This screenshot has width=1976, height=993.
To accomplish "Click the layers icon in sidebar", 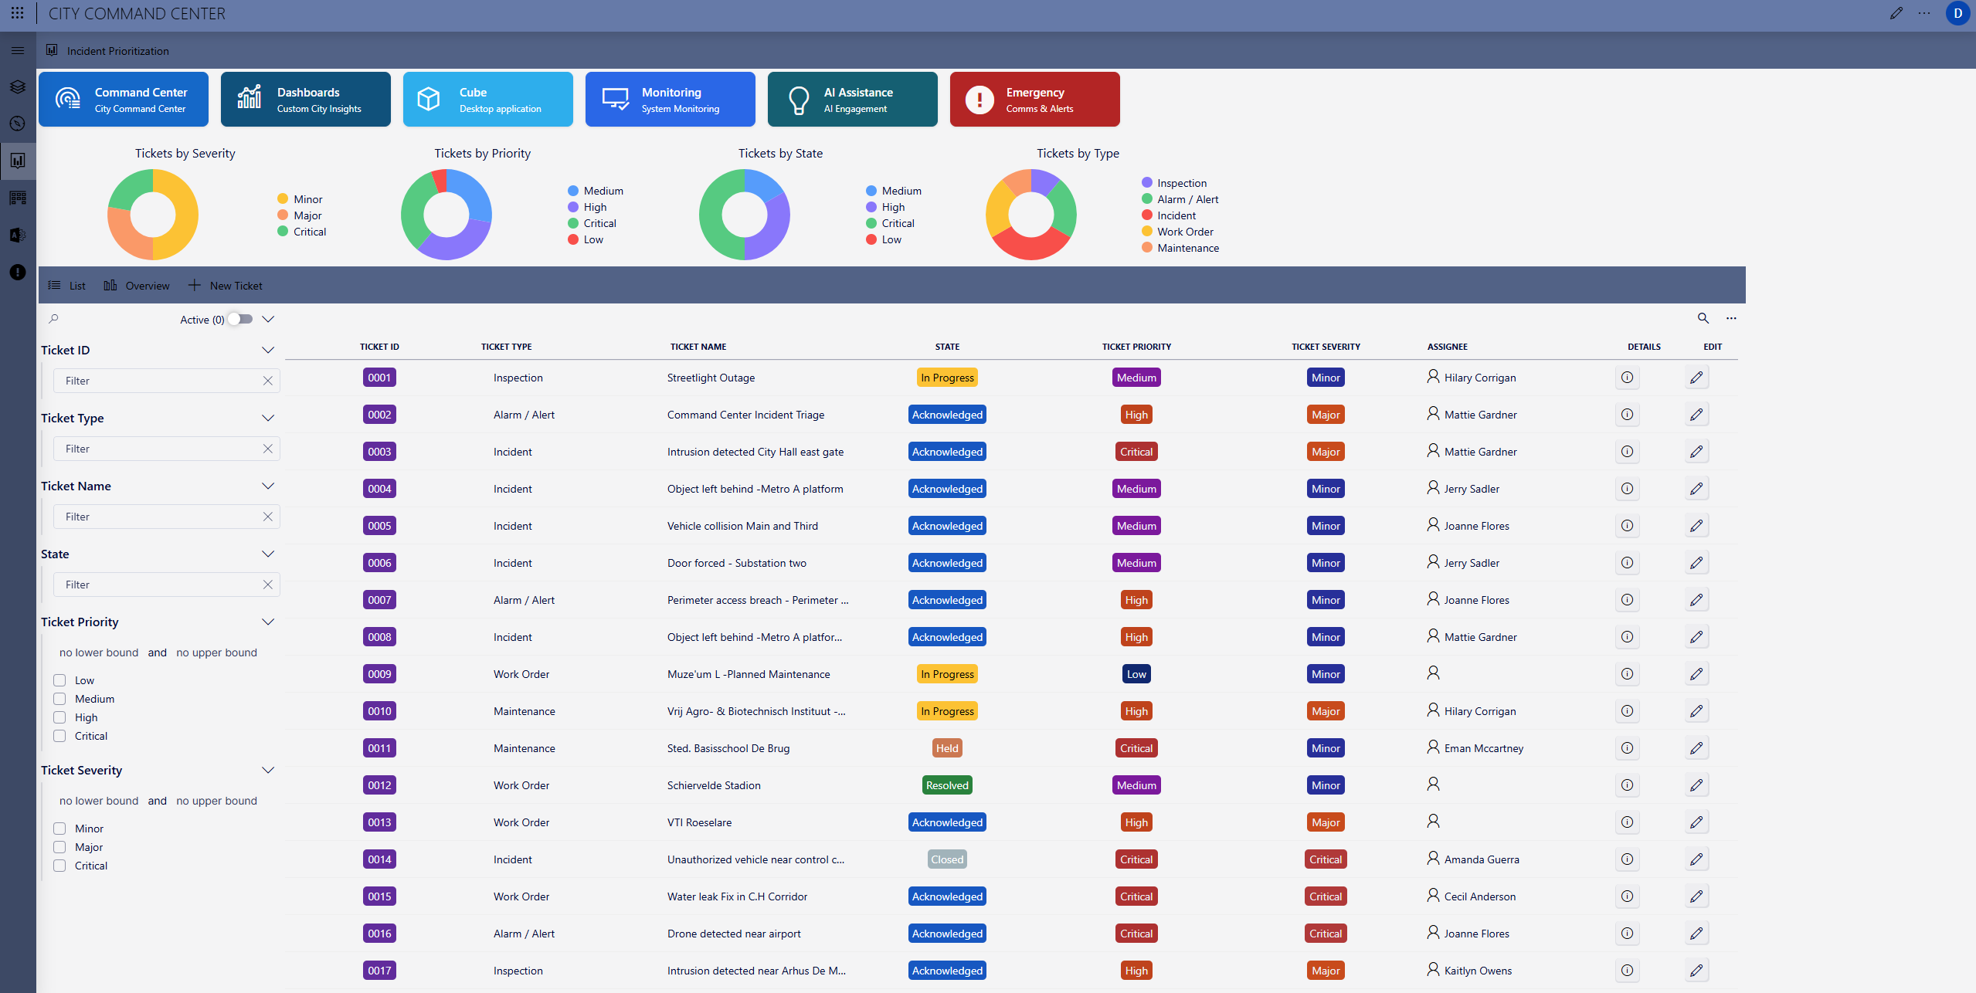I will tap(18, 86).
